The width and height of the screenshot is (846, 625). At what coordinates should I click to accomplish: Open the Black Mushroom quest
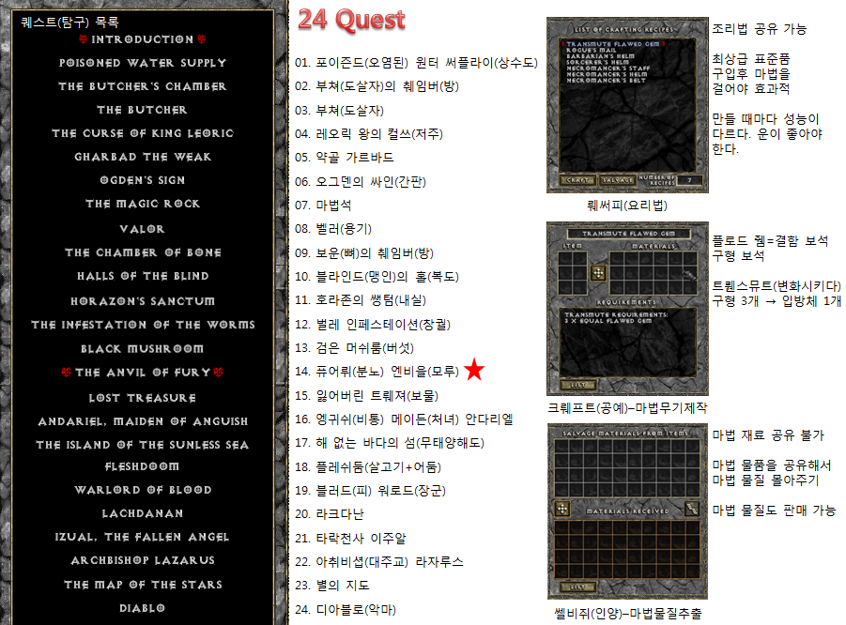coord(143,349)
